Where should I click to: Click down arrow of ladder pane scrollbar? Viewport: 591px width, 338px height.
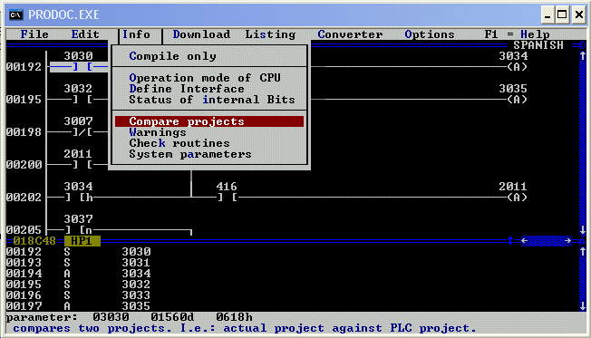coord(583,229)
